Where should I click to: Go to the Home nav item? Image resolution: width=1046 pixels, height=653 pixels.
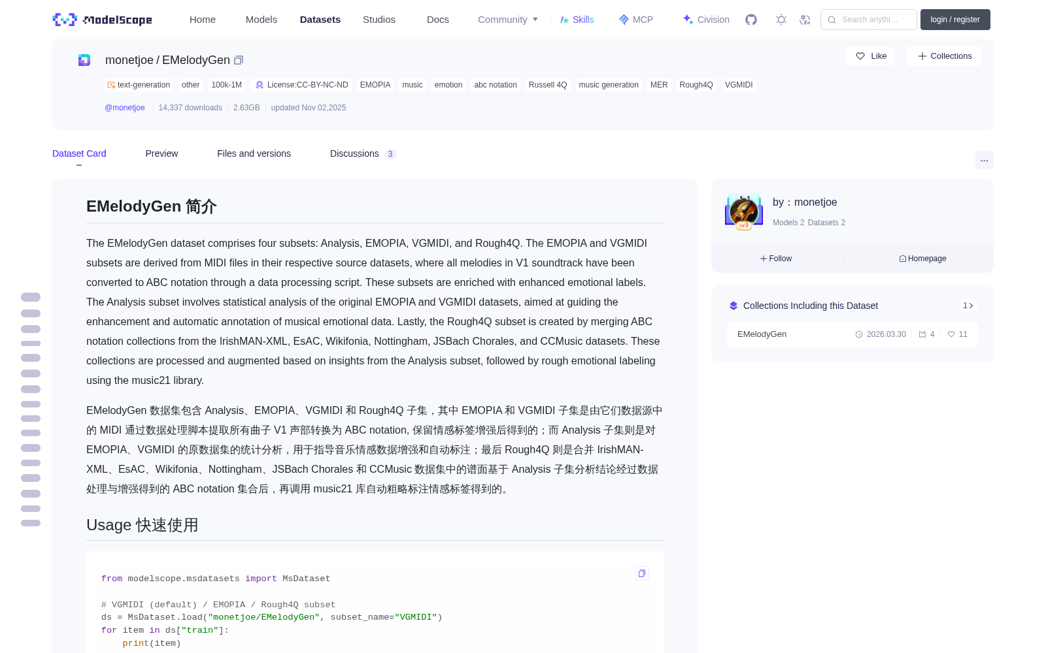point(203,20)
